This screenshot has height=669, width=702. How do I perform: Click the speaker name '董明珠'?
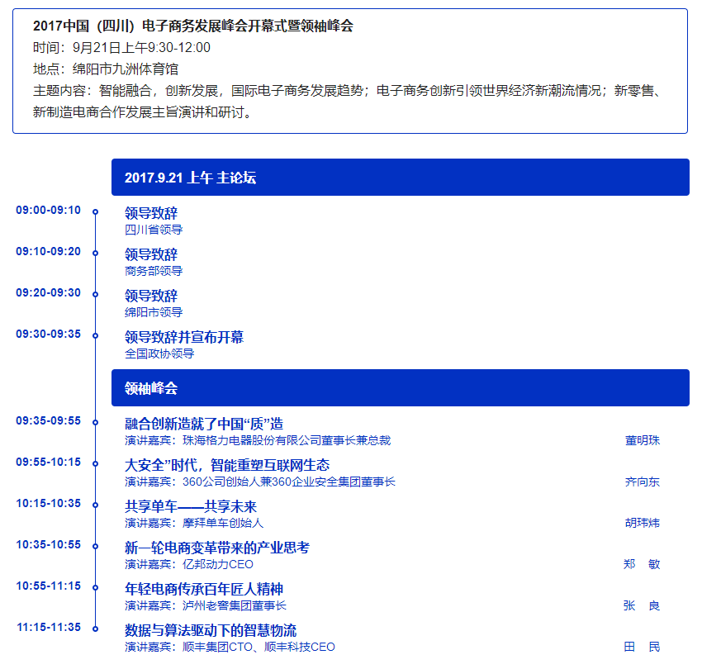point(643,440)
